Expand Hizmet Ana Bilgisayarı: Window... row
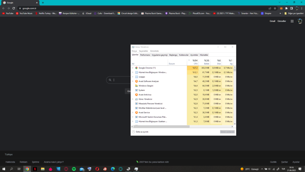This screenshot has height=172, width=305. pyautogui.click(x=133, y=72)
